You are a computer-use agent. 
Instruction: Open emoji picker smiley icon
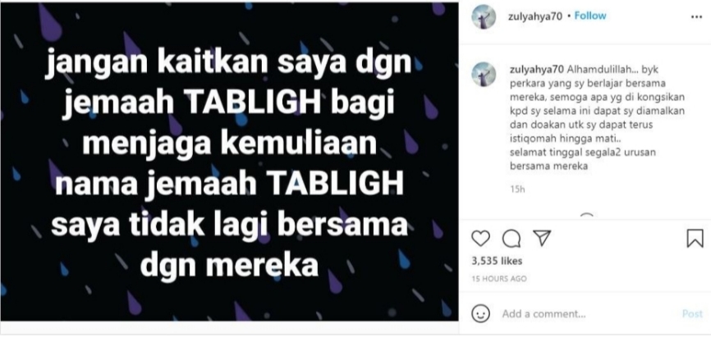pos(480,313)
